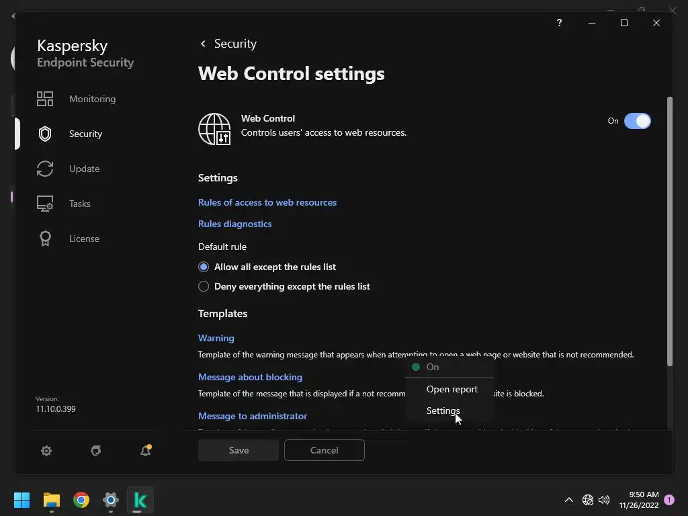688x516 pixels.
Task: Click the Update circular arrows icon
Action: click(x=45, y=169)
